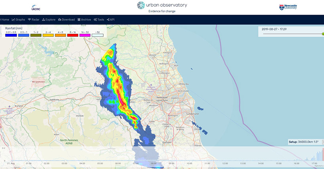Click the UKCRIC logo
The image size is (324, 169).
pyautogui.click(x=35, y=8)
